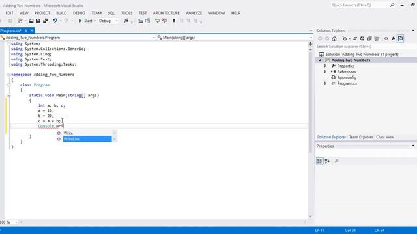Click the New Project toolbar icon

tap(20, 21)
